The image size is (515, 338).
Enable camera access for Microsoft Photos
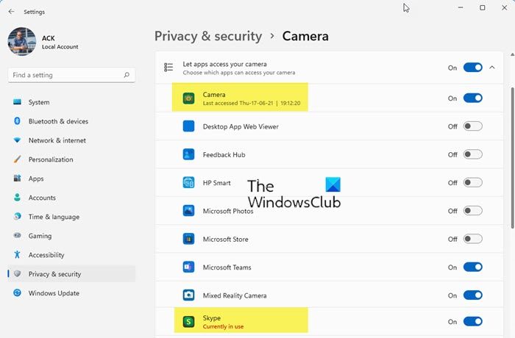tap(472, 211)
